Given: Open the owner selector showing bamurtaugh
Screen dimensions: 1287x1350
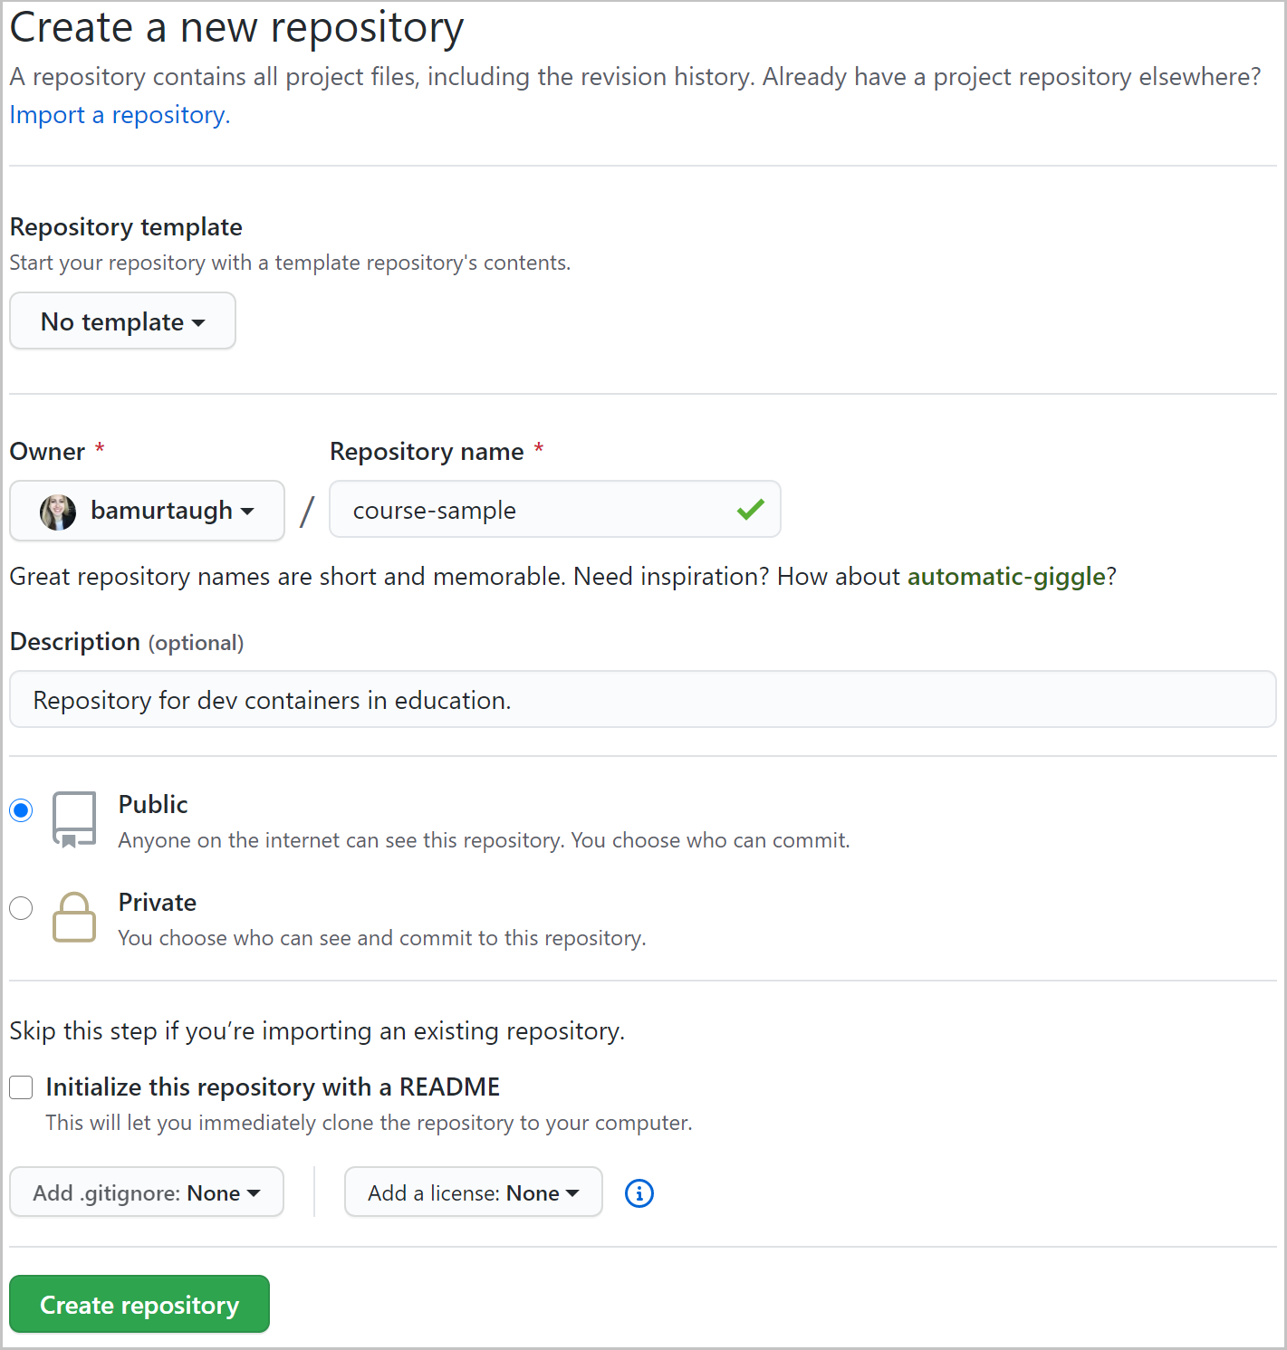Looking at the screenshot, I should pos(146,511).
